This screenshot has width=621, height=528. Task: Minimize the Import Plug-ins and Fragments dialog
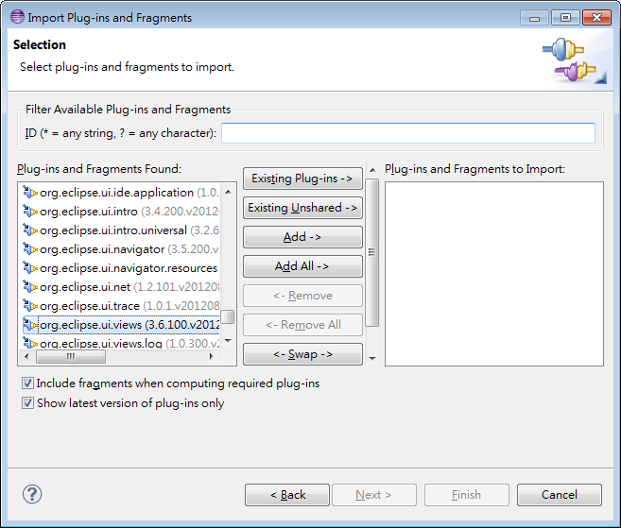click(x=535, y=18)
